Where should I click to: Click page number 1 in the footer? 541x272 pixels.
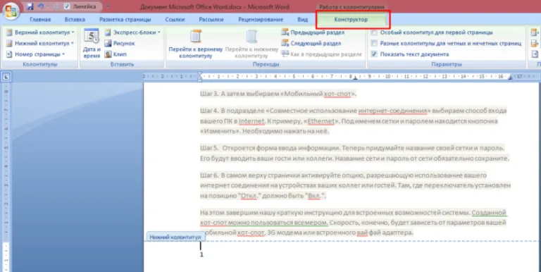click(x=201, y=255)
